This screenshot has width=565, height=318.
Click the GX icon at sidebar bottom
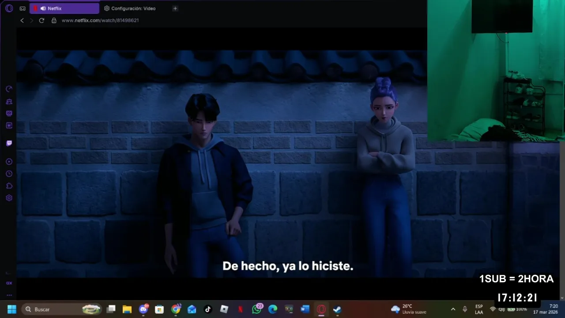pos(9,283)
